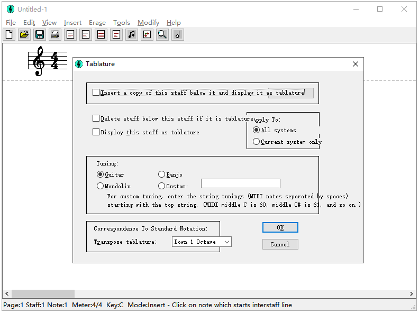Screen dimensions: 419x313
Task: Print the score using the printer icon
Action: pos(55,35)
